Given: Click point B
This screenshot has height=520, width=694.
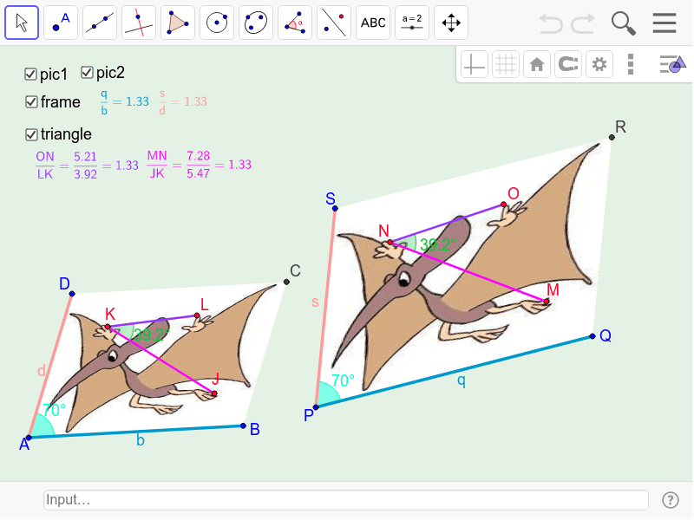Looking at the screenshot, I should [x=243, y=426].
